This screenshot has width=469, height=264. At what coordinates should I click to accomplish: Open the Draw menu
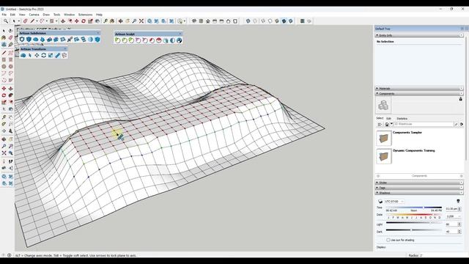click(46, 15)
